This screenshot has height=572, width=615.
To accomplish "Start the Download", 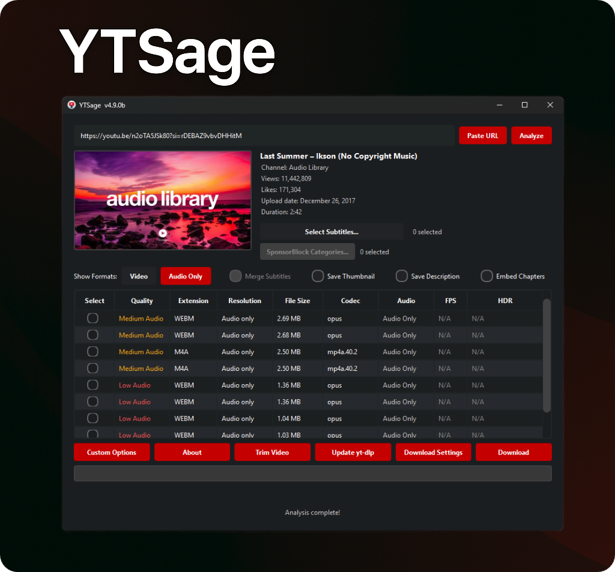I will [x=514, y=452].
